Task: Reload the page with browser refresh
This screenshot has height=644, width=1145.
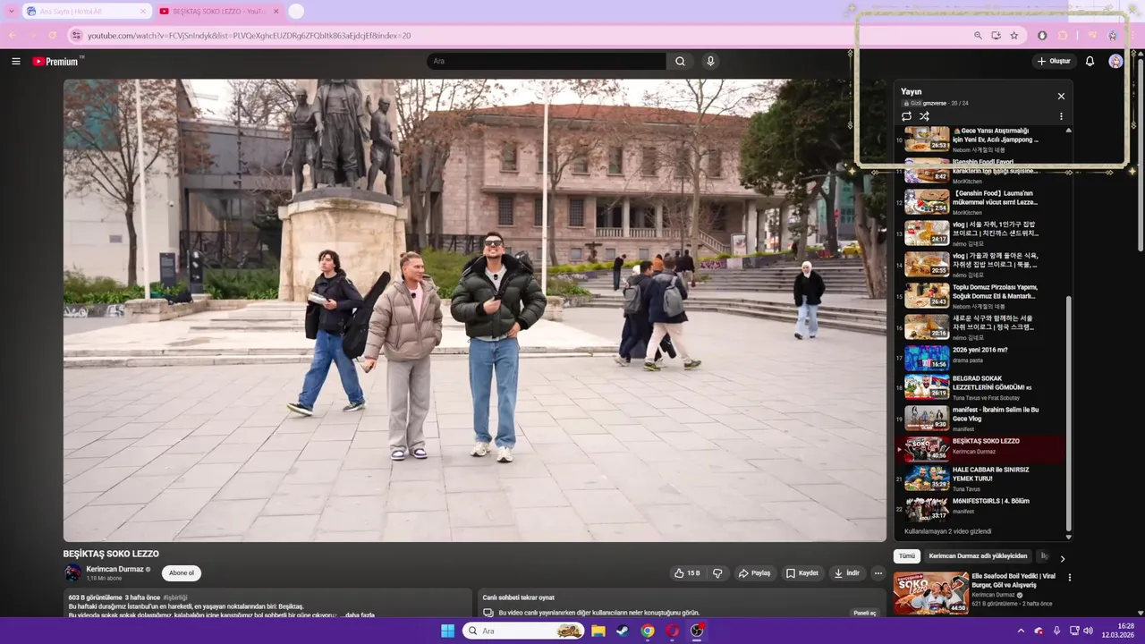Action: (52, 35)
